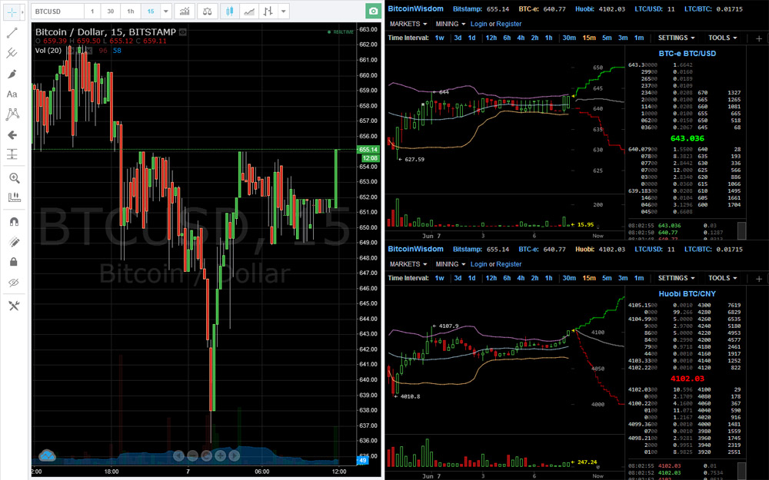The height and width of the screenshot is (480, 769).
Task: Toggle visibility eye beside Bitcoin / Dollar title
Action: 182,32
